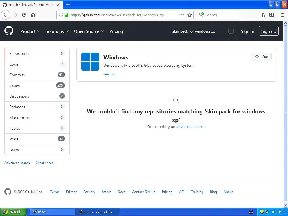The width and height of the screenshot is (288, 216).
Task: Open the Docs footer link
Action: [121, 192]
